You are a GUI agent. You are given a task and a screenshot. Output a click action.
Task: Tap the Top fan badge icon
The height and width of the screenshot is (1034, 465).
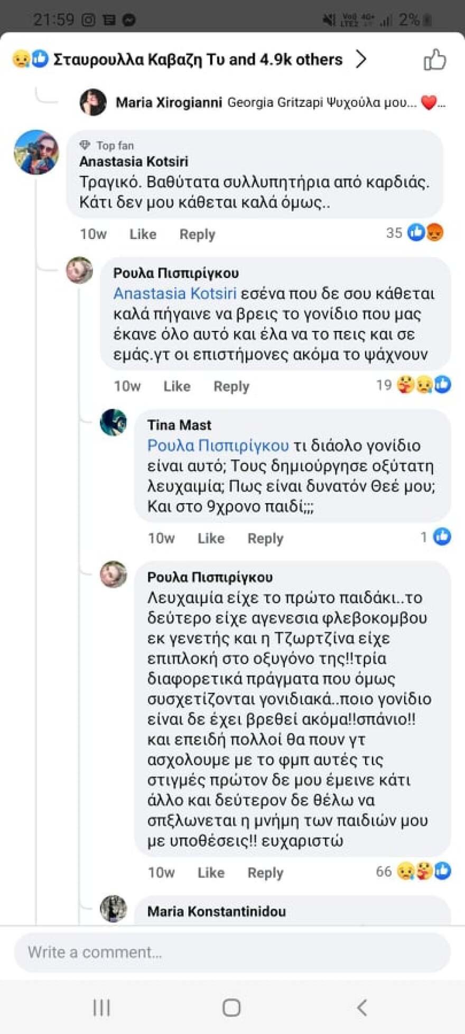tap(85, 144)
